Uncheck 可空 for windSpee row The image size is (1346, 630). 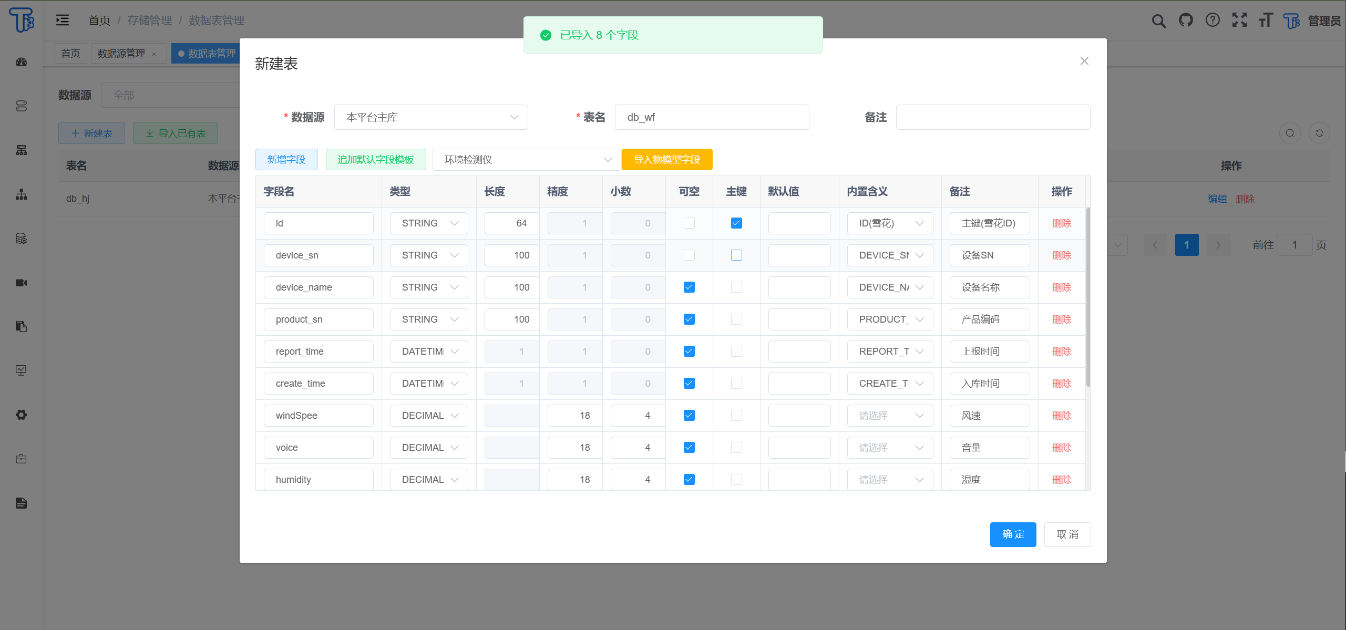pos(689,416)
